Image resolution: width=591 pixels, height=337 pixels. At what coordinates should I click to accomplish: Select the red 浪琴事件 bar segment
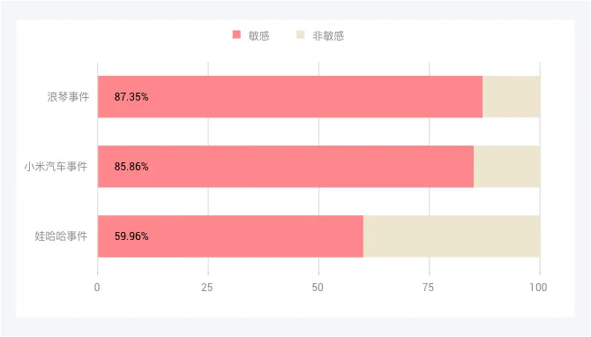point(290,96)
